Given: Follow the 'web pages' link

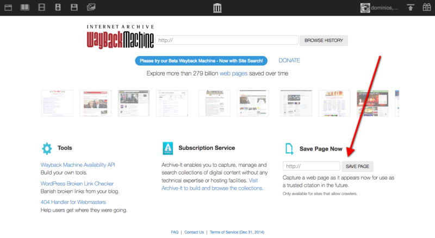Looking at the screenshot, I should [233, 73].
